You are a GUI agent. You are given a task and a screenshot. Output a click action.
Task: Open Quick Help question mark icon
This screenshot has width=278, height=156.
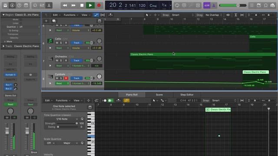pos(19,5)
